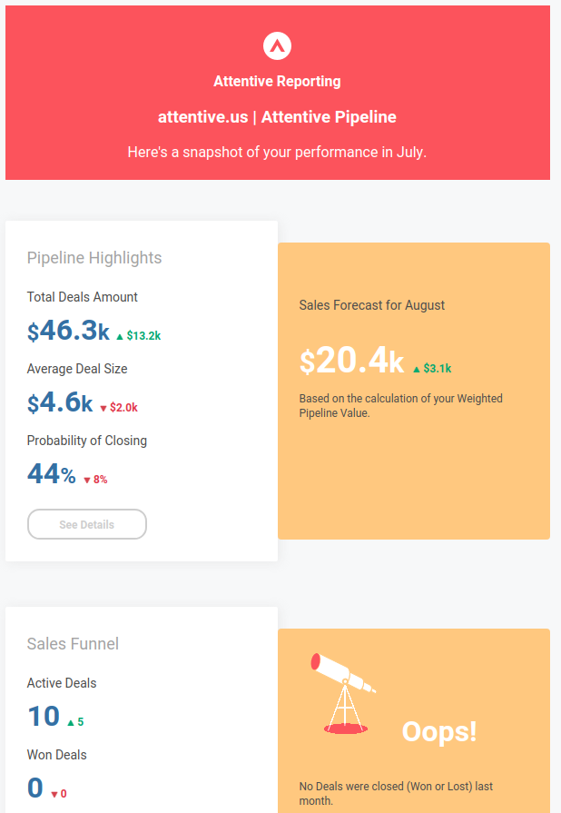The height and width of the screenshot is (813, 561).
Task: Click red down arrow beside $2.0k
Action: coord(103,408)
